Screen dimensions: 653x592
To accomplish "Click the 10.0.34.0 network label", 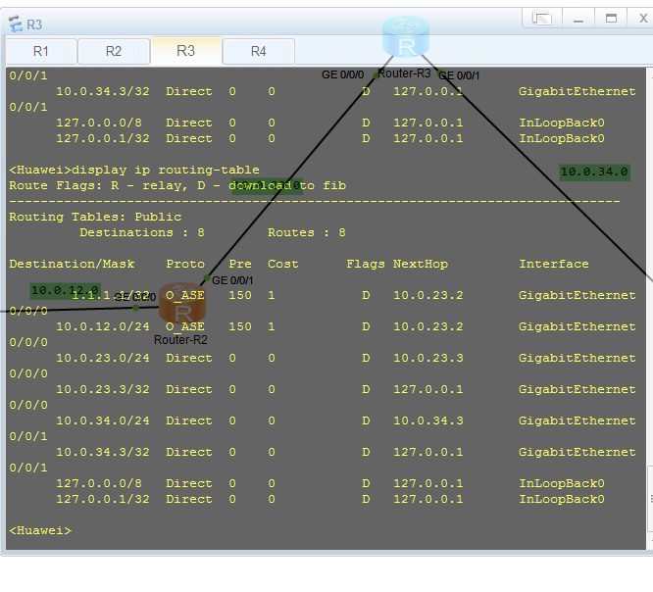I will tap(594, 172).
